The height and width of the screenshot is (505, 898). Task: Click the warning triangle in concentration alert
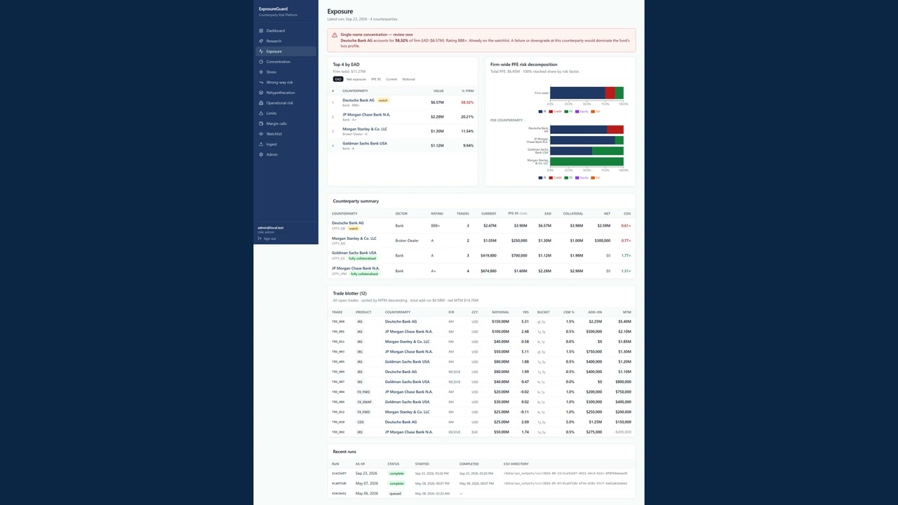click(335, 34)
